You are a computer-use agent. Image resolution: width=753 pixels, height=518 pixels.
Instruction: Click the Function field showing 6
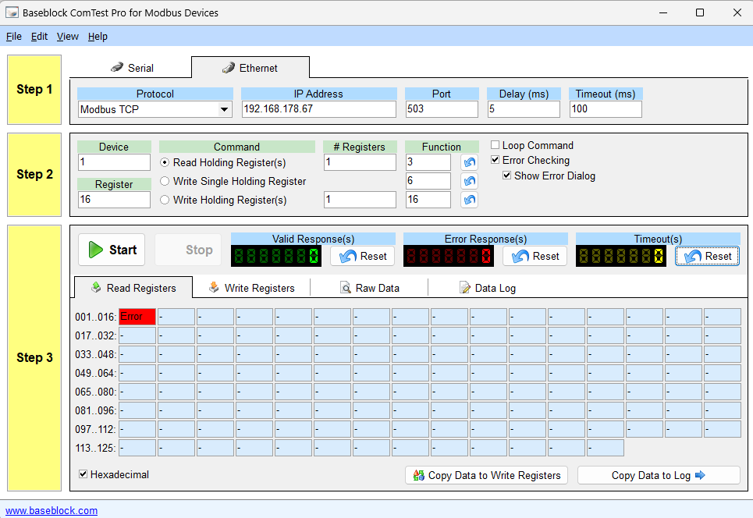click(428, 181)
